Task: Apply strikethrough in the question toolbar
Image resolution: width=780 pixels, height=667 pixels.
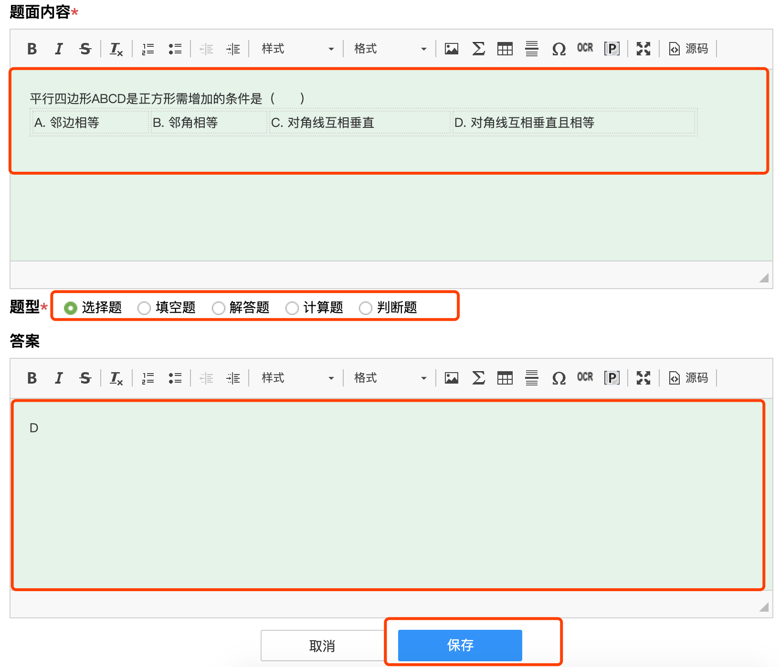Action: (x=85, y=49)
